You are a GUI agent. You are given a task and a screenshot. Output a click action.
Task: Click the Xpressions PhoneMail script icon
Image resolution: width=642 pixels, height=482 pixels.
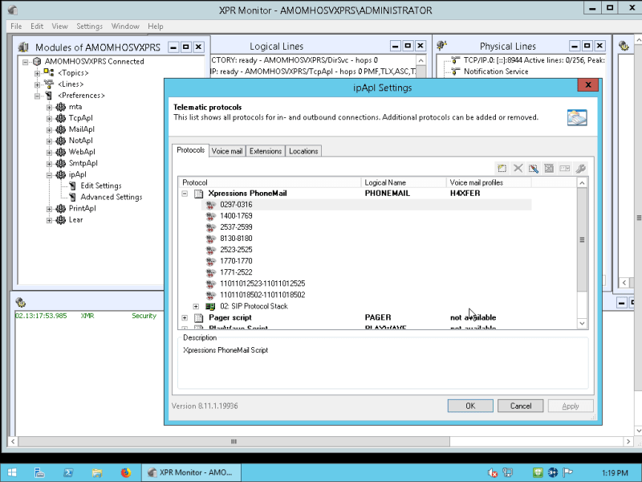(198, 194)
